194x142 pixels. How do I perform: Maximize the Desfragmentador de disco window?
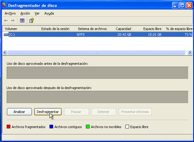click(182, 5)
